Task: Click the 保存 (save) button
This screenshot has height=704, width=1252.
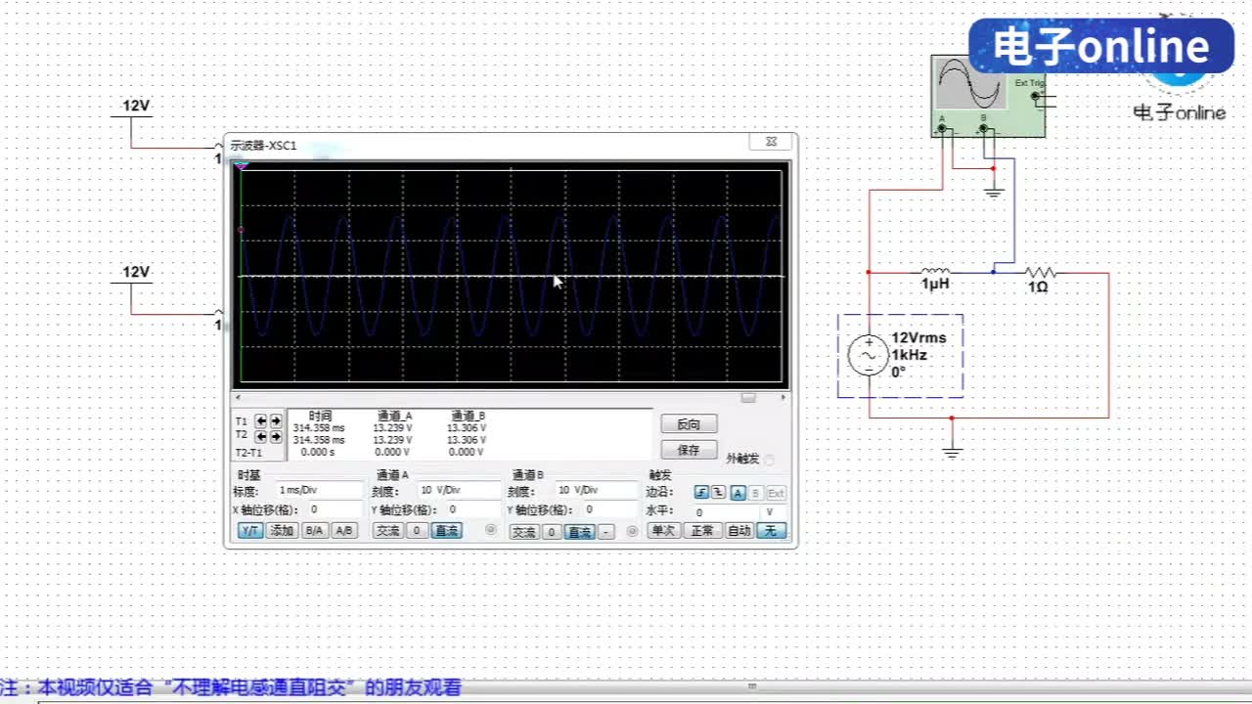Action: (x=689, y=450)
